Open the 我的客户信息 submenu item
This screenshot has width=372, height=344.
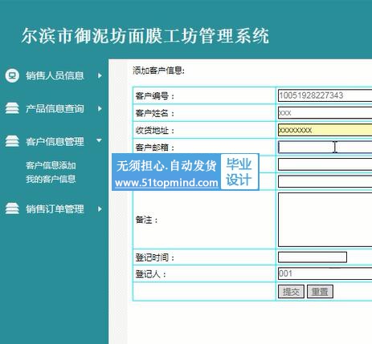(x=51, y=179)
